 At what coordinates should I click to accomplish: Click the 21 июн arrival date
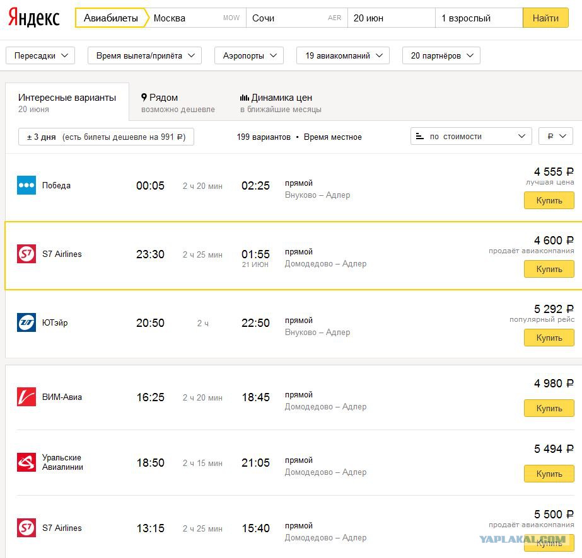click(x=255, y=265)
